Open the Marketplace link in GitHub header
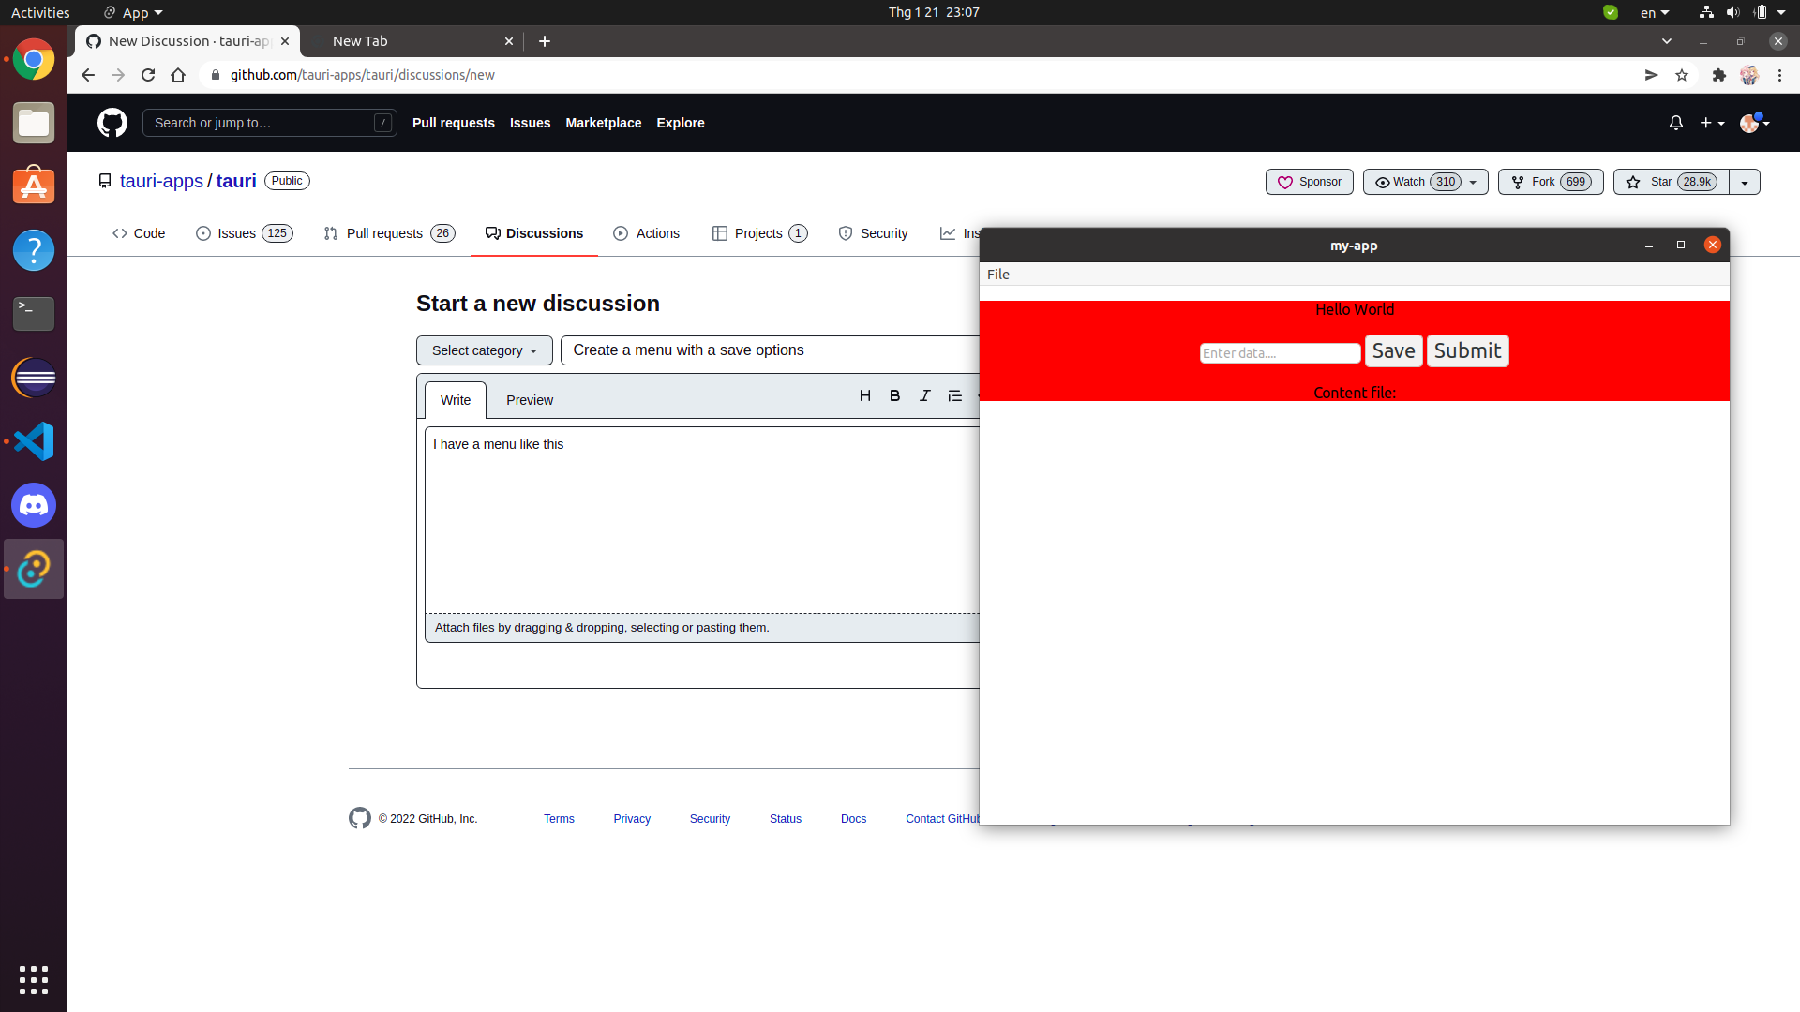 click(x=604, y=123)
